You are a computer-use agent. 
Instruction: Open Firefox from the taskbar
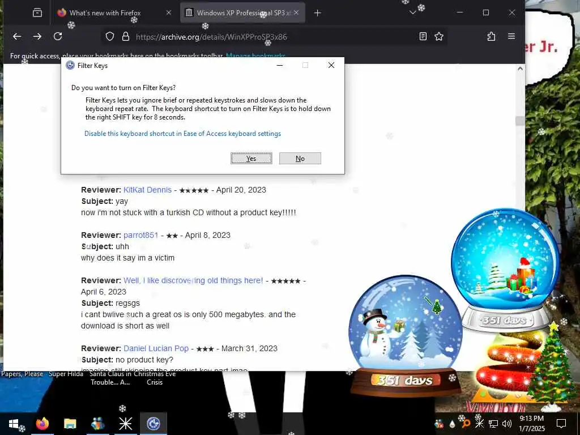tap(42, 424)
